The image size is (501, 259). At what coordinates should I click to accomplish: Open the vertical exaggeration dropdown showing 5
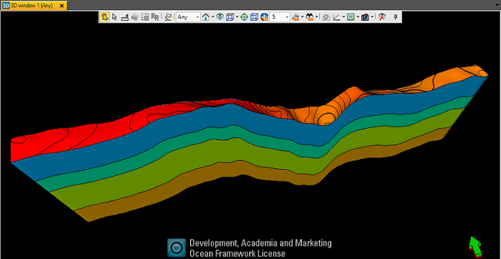click(280, 17)
